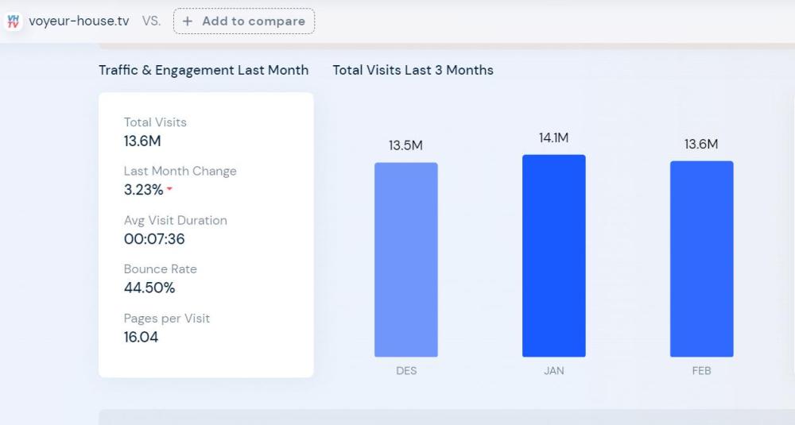Click the Last Month Change 3.23% value

pos(144,190)
